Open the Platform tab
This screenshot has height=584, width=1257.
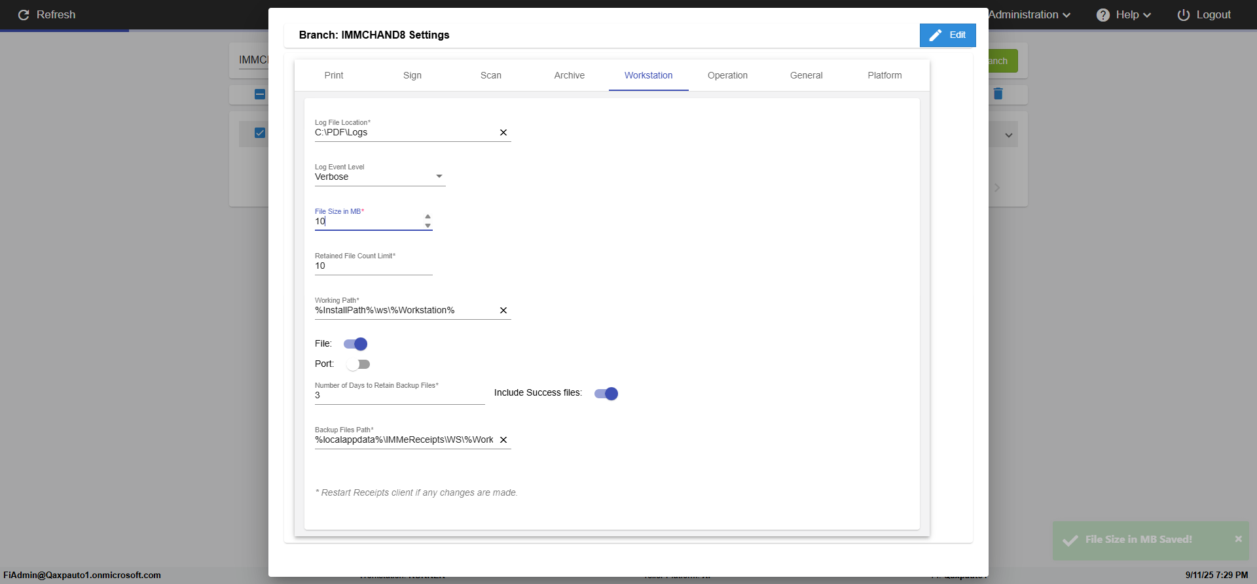pos(884,75)
